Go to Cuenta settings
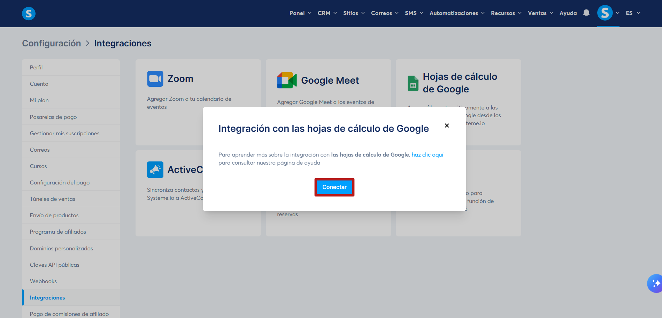The height and width of the screenshot is (318, 662). 71,84
